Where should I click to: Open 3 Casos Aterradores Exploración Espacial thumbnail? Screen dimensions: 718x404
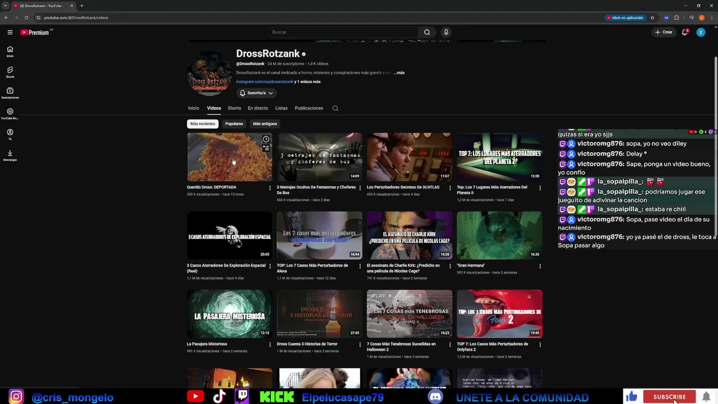click(229, 235)
